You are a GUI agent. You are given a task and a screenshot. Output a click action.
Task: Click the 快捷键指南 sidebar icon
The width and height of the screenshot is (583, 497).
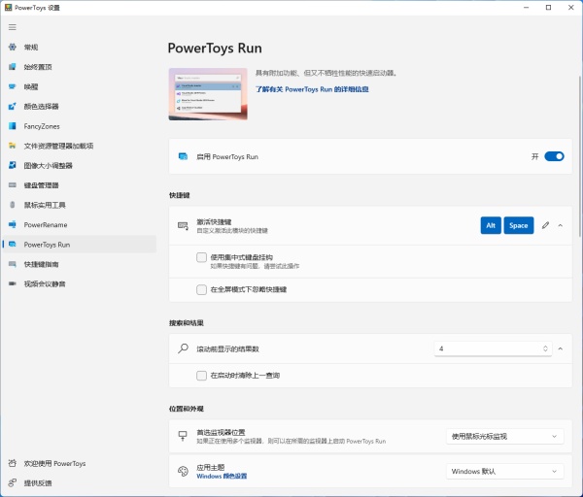pyautogui.click(x=13, y=264)
